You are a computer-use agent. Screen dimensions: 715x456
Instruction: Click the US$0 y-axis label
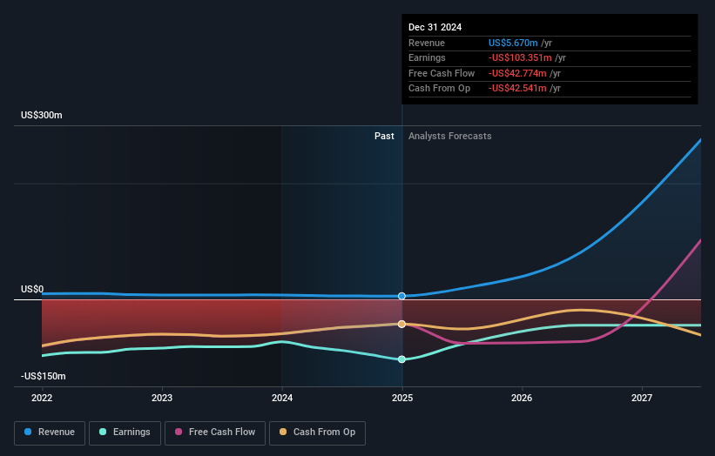tap(32, 289)
